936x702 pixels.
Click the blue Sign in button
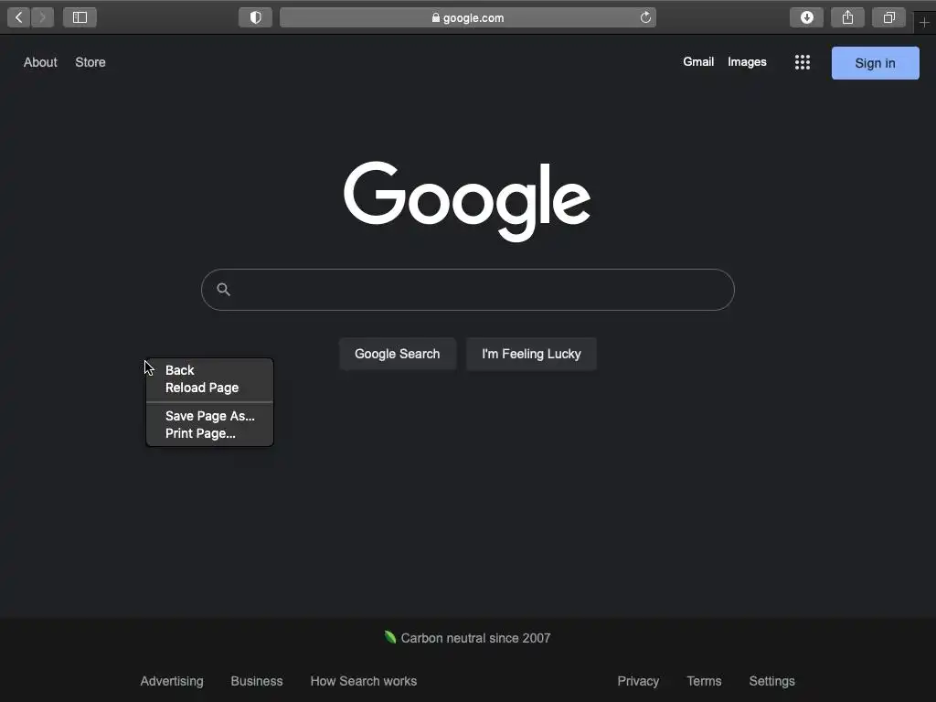(x=875, y=63)
